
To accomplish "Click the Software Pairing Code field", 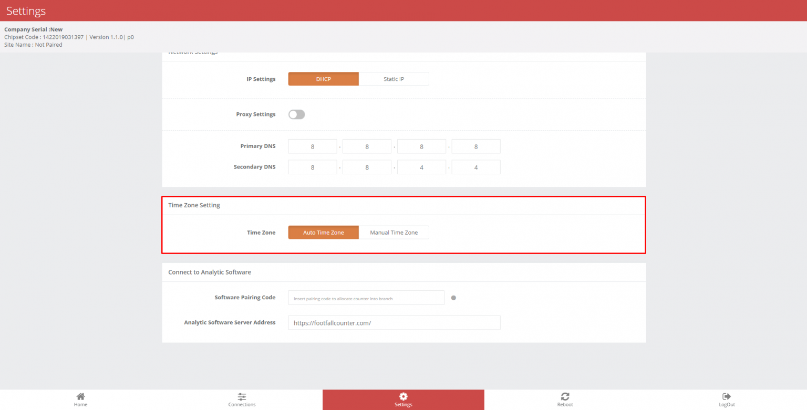I will 366,298.
